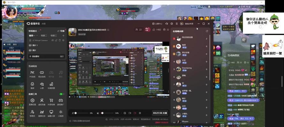Expand the 直播工具 section arrow

click(64, 94)
